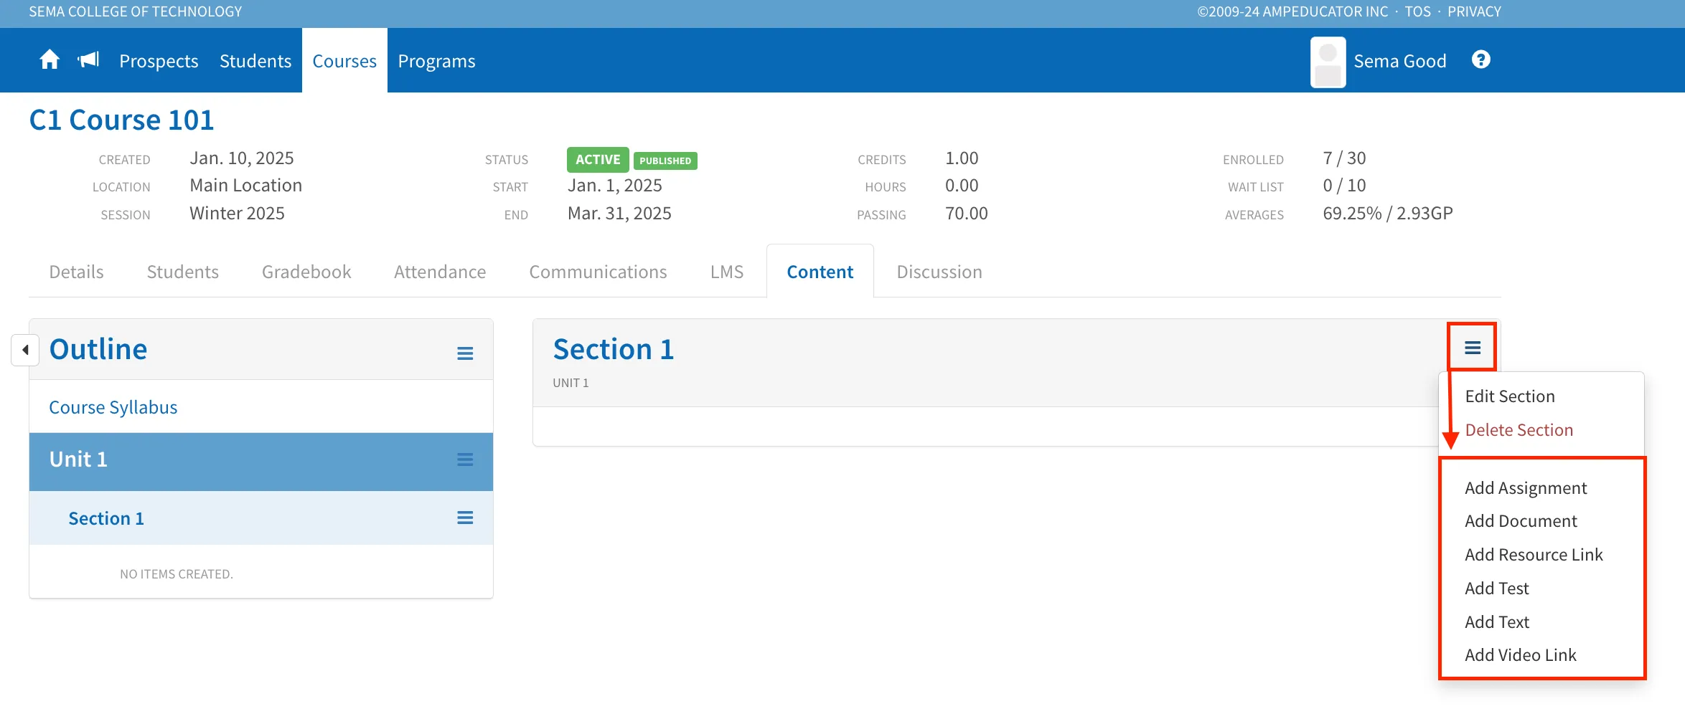This screenshot has width=1685, height=724.
Task: Open the Programs navigation item
Action: coord(436,61)
